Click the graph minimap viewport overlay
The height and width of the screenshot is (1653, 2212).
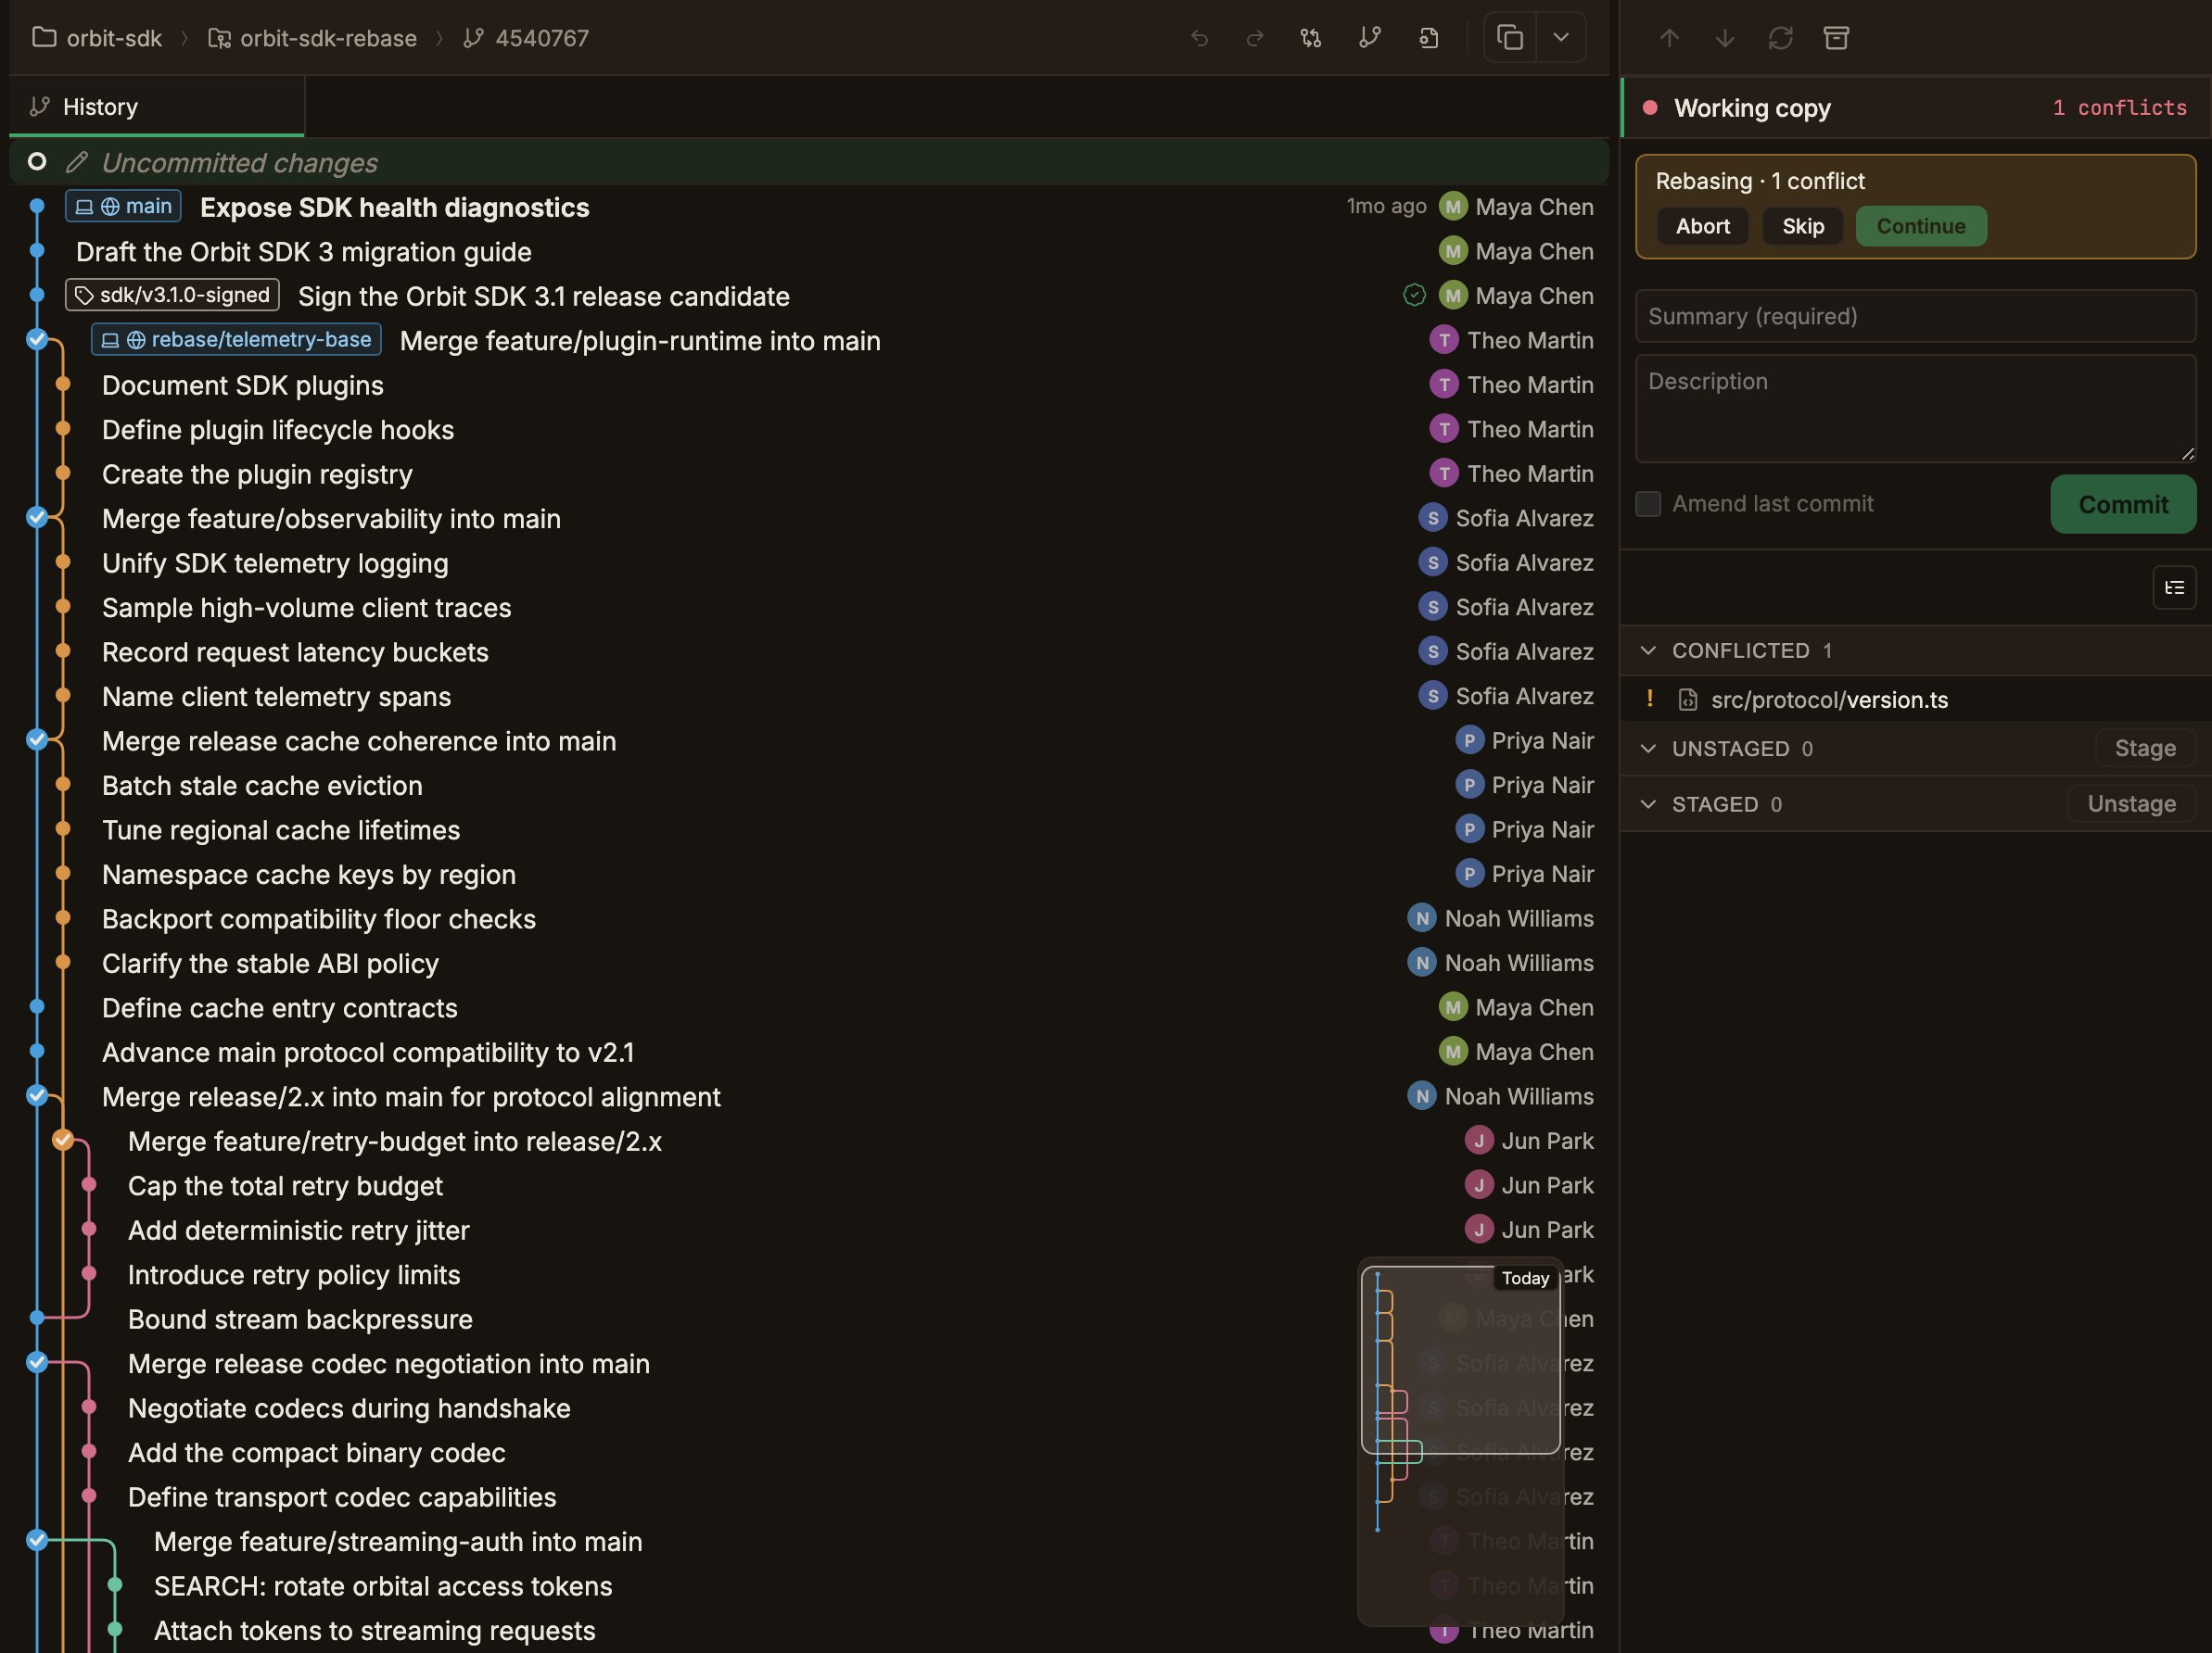pyautogui.click(x=1460, y=1359)
